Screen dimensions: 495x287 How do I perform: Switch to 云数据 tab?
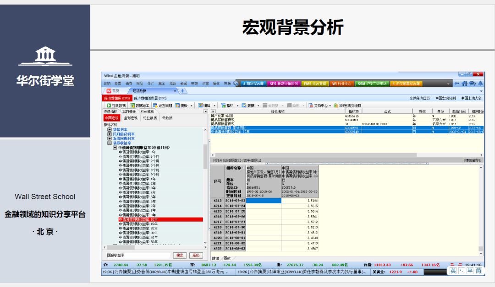(167, 118)
